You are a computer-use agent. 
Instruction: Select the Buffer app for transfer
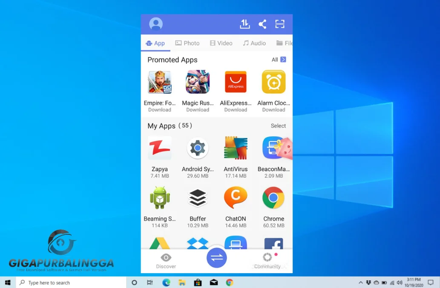click(x=198, y=197)
